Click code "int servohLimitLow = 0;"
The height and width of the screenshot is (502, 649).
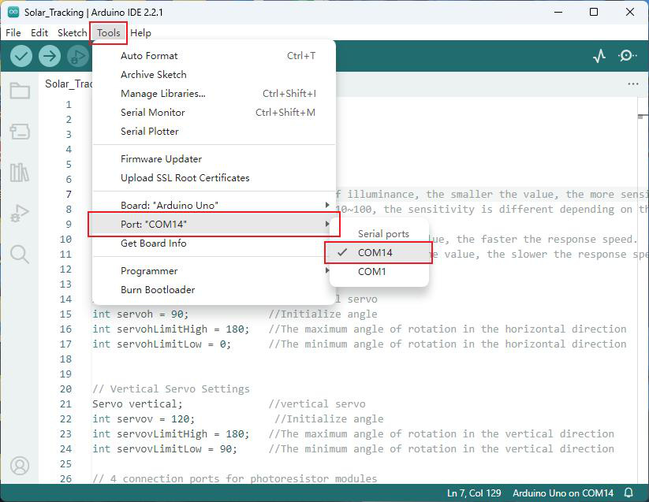[x=162, y=344]
